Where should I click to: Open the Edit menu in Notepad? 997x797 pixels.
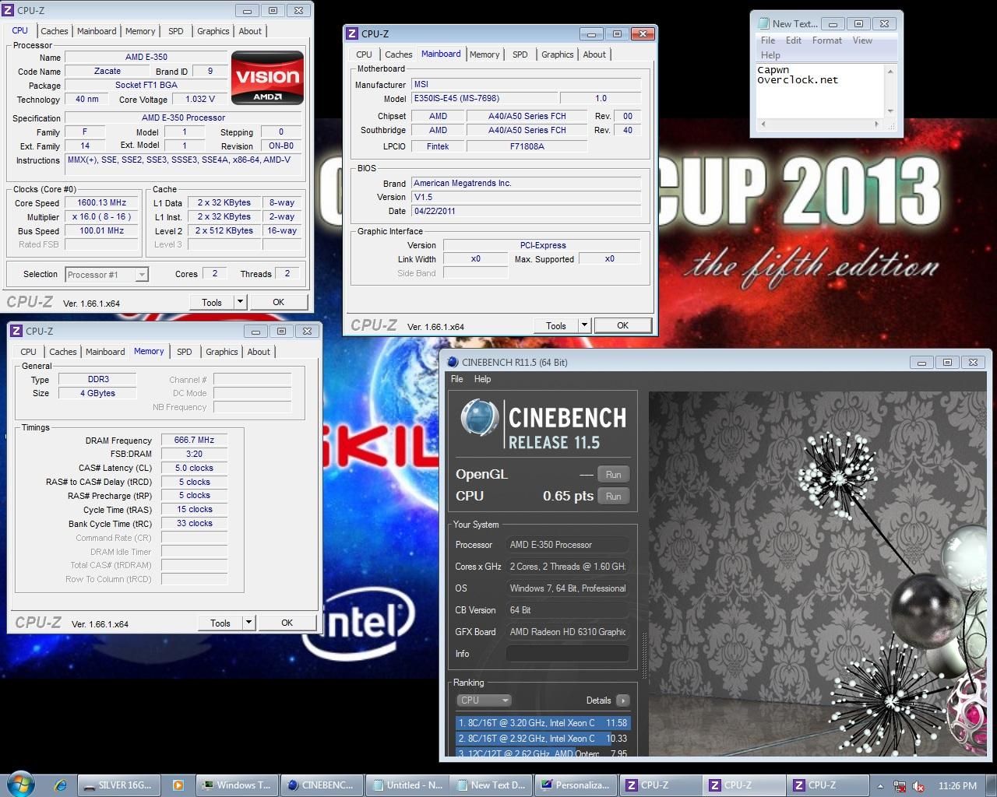794,40
